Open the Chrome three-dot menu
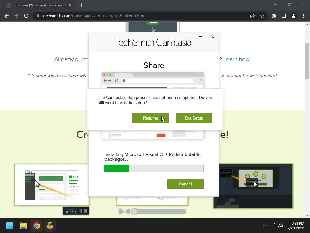Image resolution: width=310 pixels, height=233 pixels. (303, 16)
